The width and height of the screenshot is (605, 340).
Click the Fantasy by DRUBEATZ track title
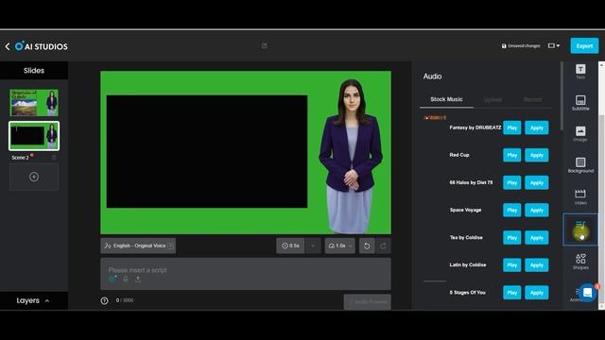pyautogui.click(x=475, y=127)
